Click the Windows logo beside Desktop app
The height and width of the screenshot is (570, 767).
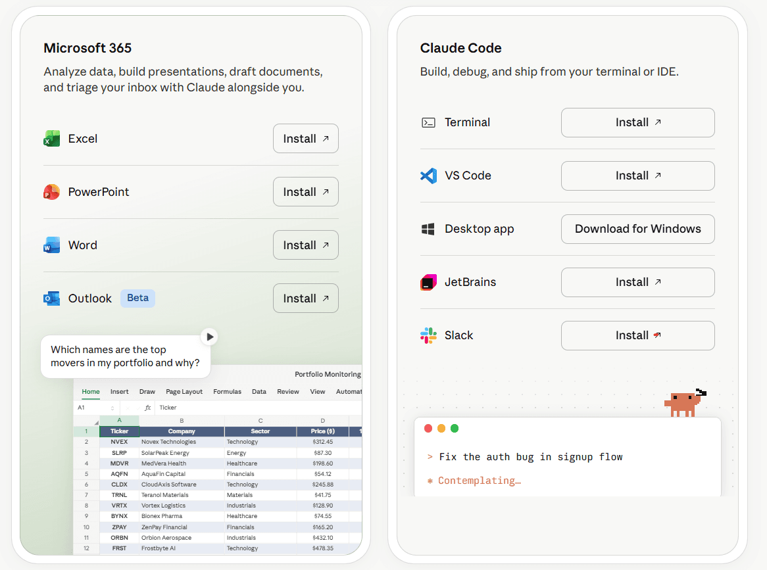coord(428,229)
